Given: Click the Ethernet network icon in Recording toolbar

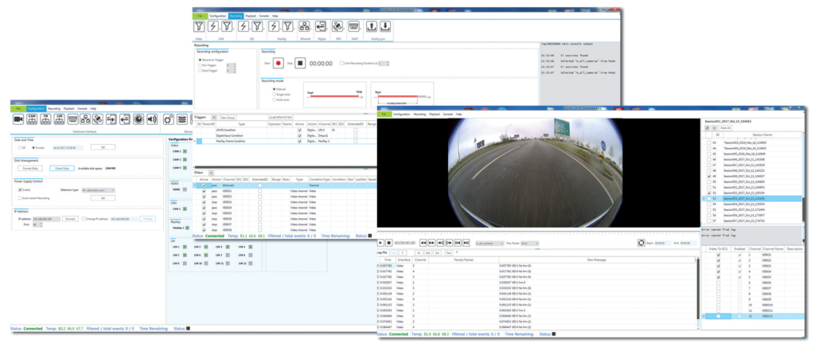Looking at the screenshot, I should click(x=305, y=26).
